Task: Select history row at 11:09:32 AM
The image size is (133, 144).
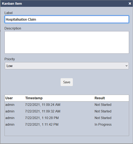Action: (67, 111)
